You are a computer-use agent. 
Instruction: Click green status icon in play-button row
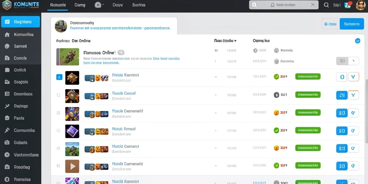276,165
